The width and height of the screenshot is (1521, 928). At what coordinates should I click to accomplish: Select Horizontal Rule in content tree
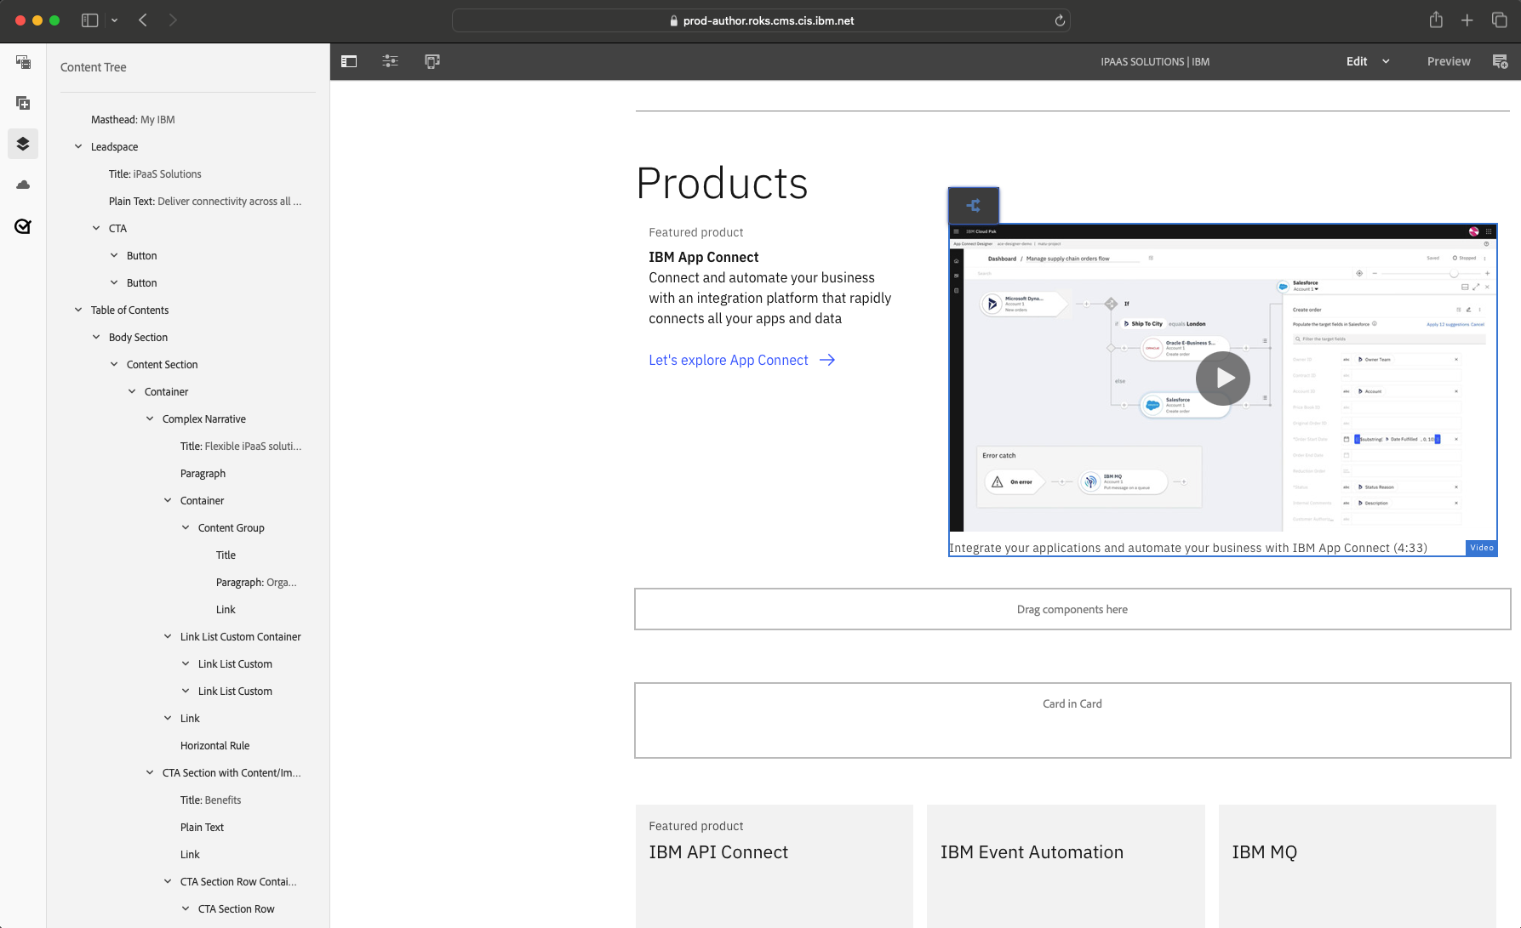214,745
